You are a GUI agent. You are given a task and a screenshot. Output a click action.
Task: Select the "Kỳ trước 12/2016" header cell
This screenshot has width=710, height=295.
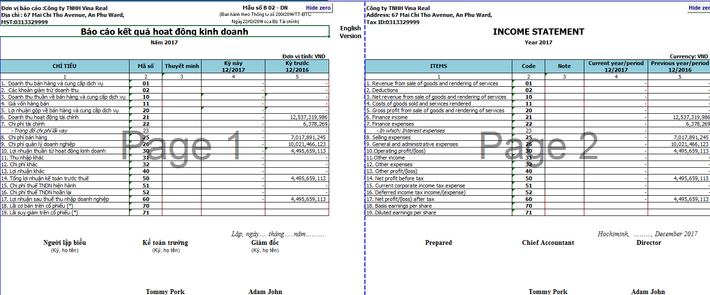[x=297, y=66]
